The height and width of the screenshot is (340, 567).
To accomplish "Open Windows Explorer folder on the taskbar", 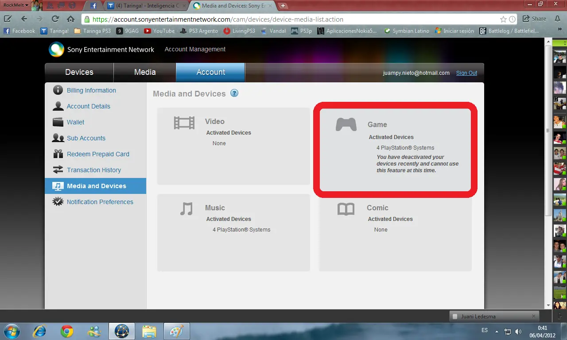I will click(x=149, y=331).
